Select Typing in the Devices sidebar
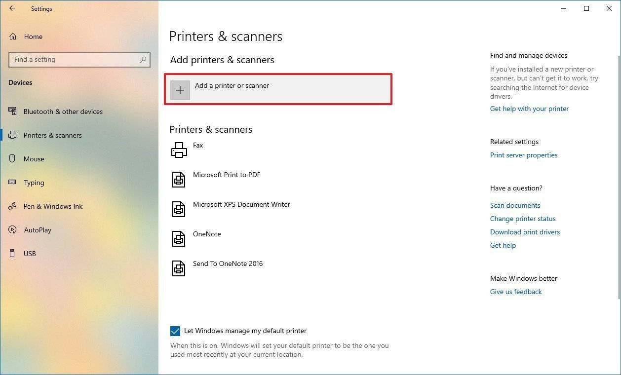Image resolution: width=621 pixels, height=375 pixels. (x=34, y=183)
